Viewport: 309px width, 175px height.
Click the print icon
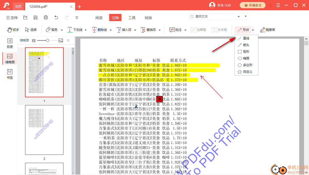tap(46, 17)
